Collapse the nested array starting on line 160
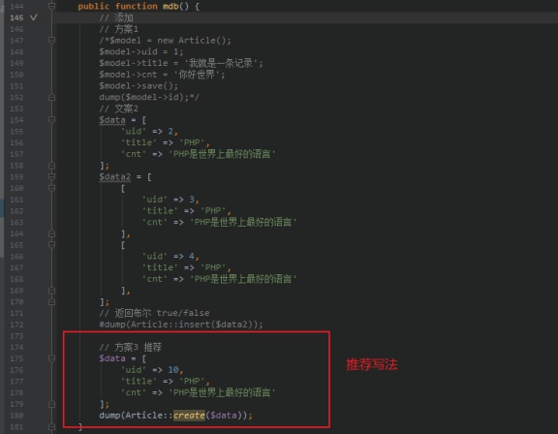This screenshot has width=558, height=434. [51, 188]
